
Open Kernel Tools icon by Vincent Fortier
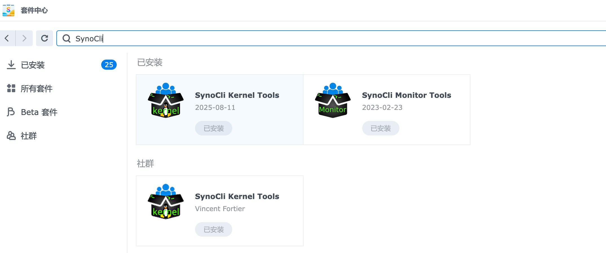pos(166,202)
